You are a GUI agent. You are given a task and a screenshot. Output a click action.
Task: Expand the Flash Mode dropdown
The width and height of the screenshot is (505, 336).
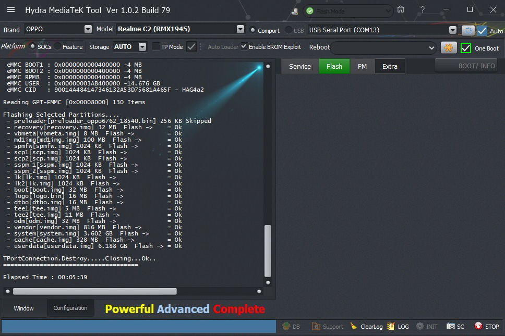click(388, 11)
